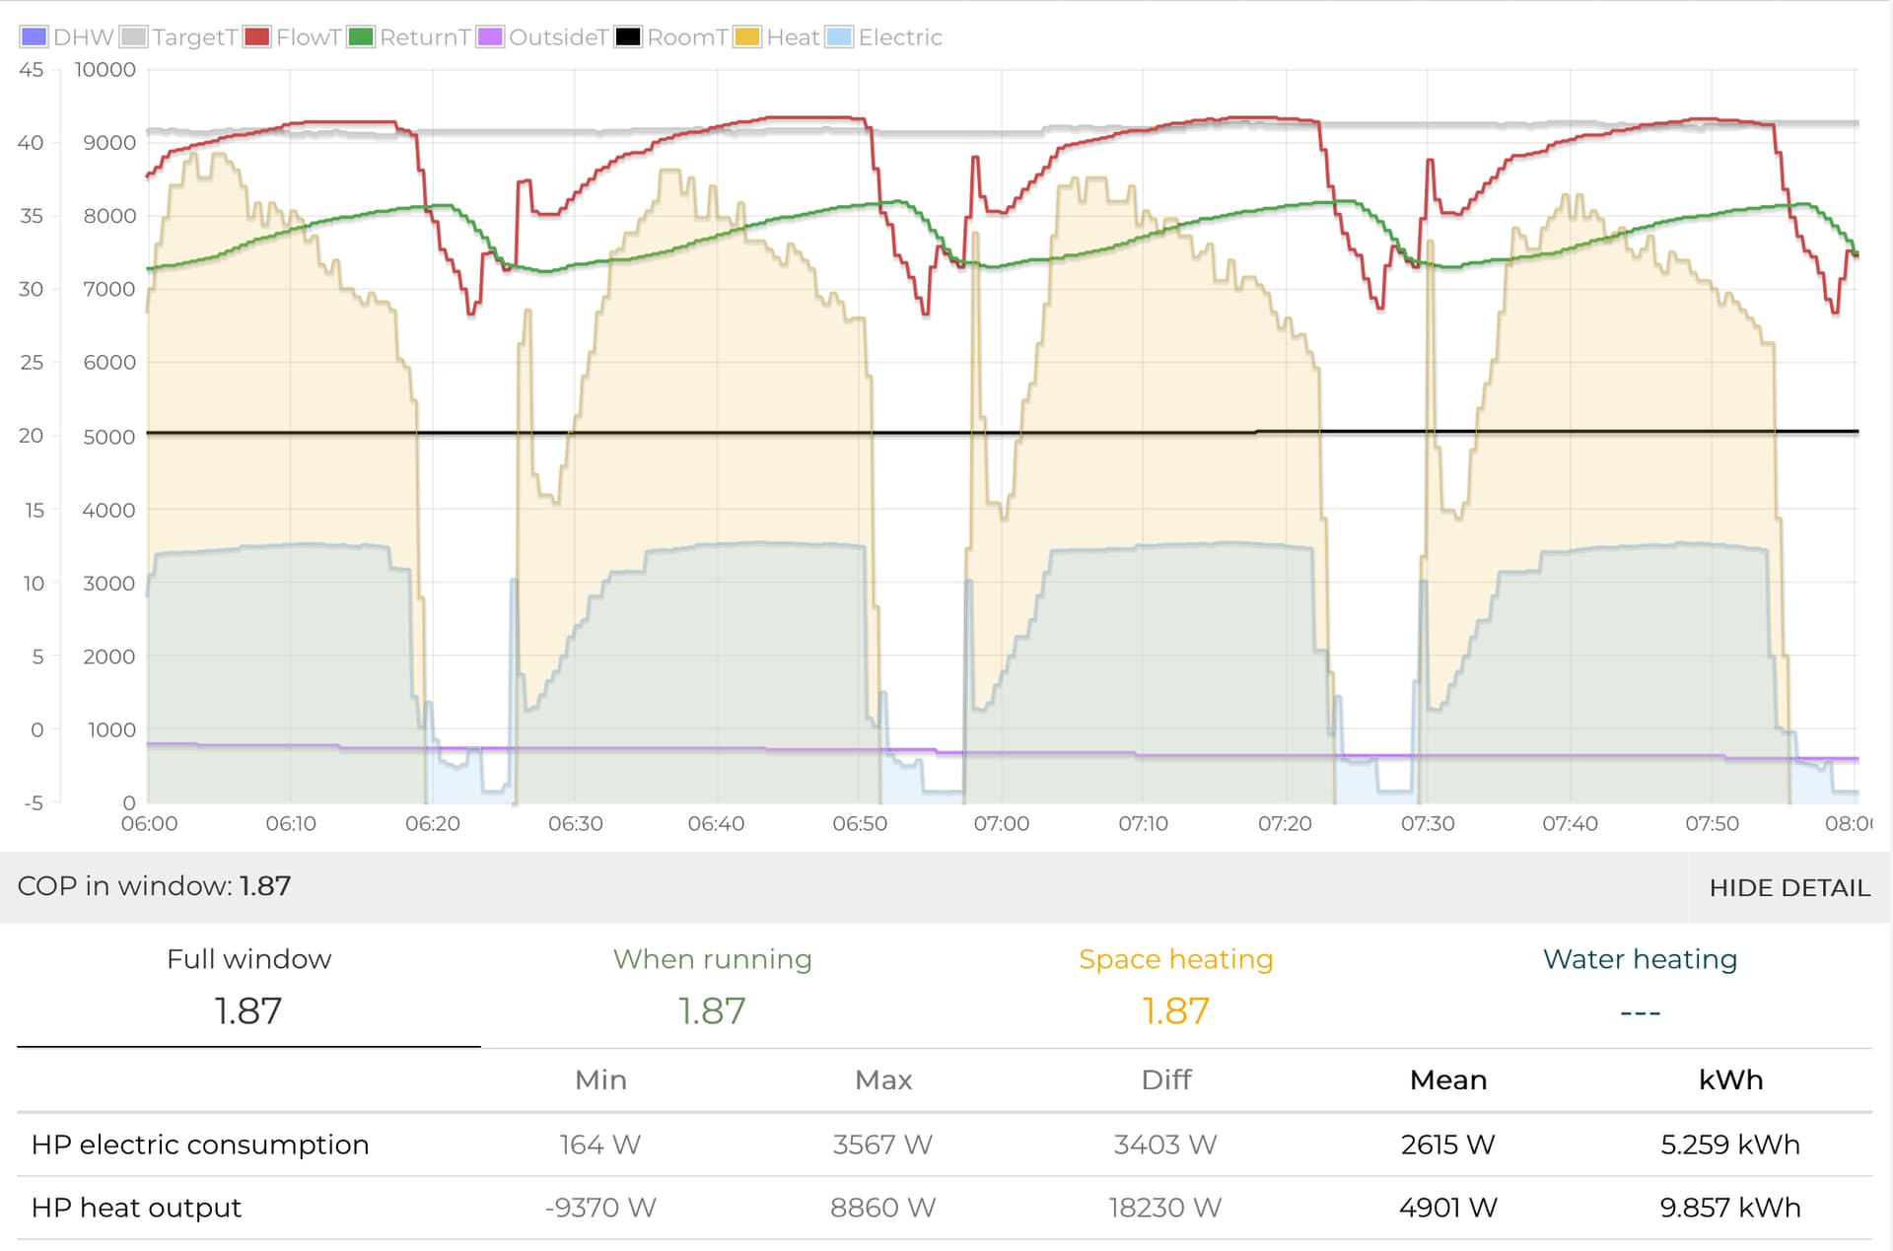
Task: Click the light blue Electric legend swatch
Action: [x=839, y=37]
